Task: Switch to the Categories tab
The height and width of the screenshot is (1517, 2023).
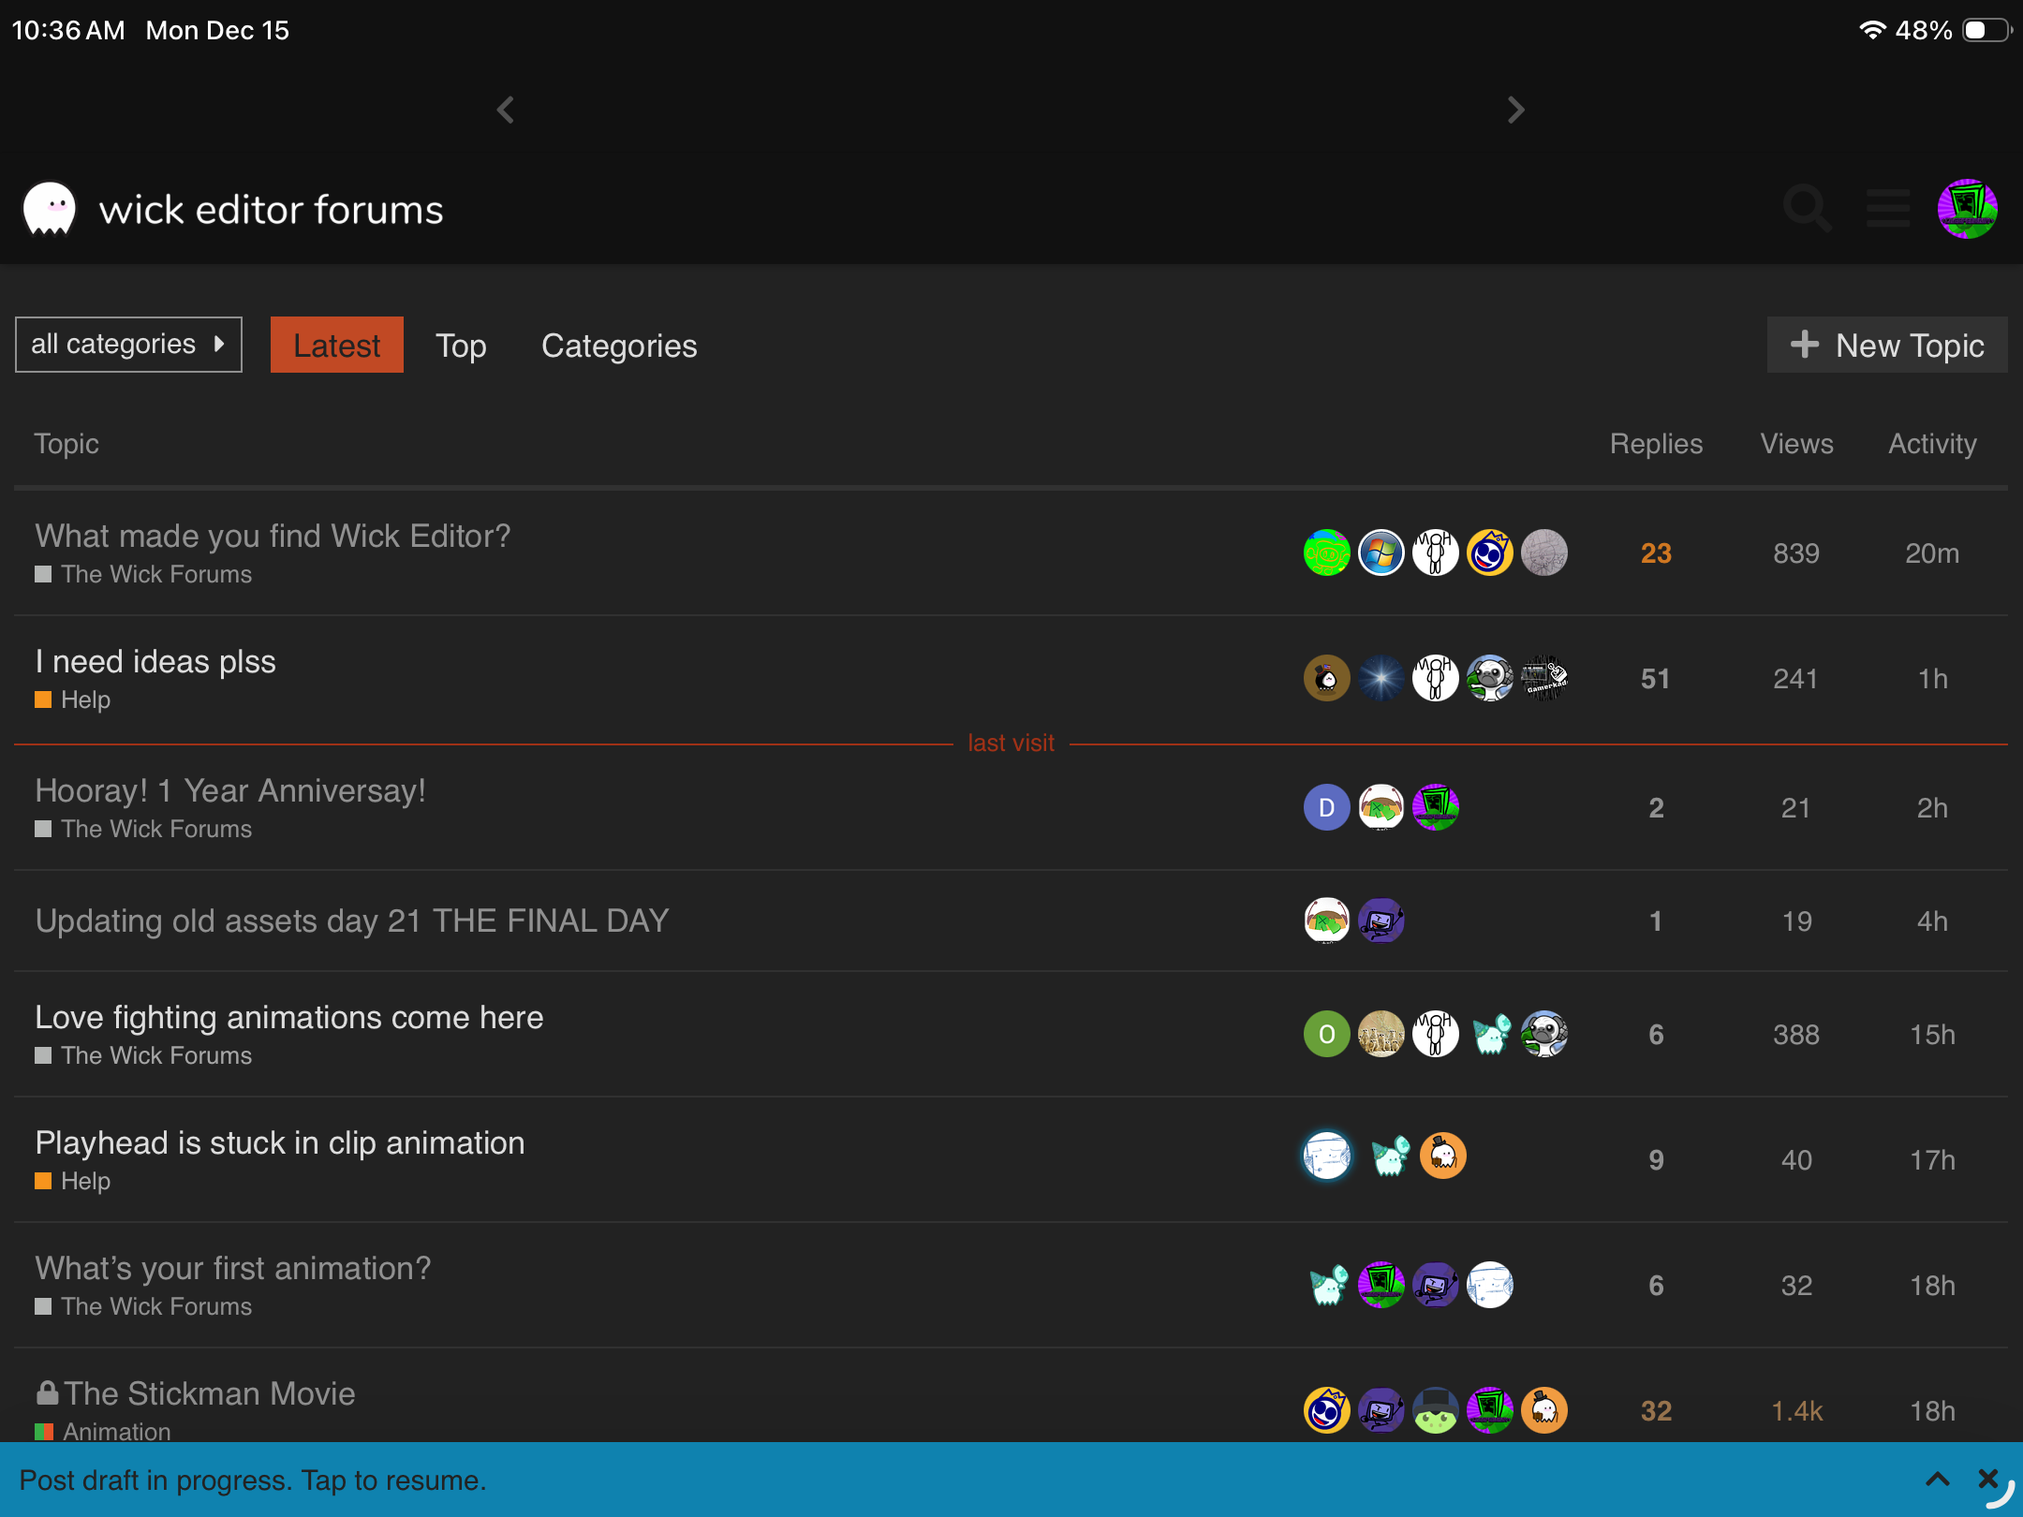Action: [619, 346]
